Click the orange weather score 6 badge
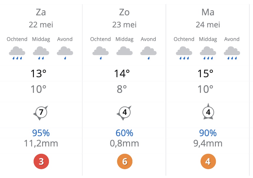This screenshot has height=178, width=253. 124,161
